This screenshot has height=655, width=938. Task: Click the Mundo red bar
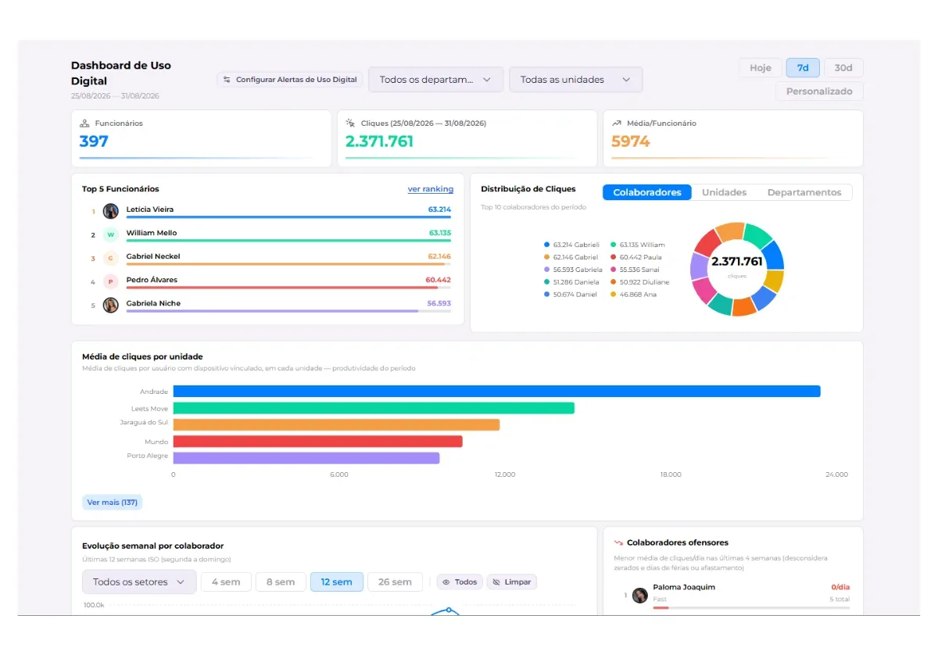317,442
